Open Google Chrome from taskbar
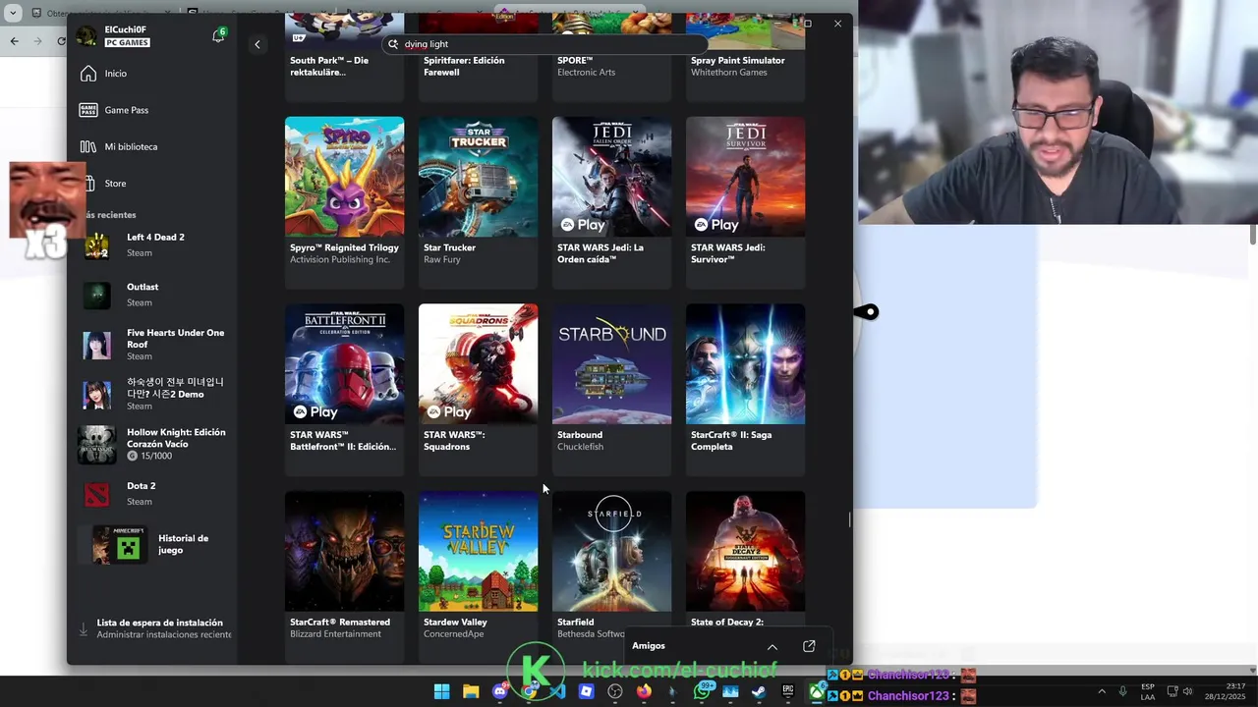This screenshot has height=707, width=1258. click(529, 691)
